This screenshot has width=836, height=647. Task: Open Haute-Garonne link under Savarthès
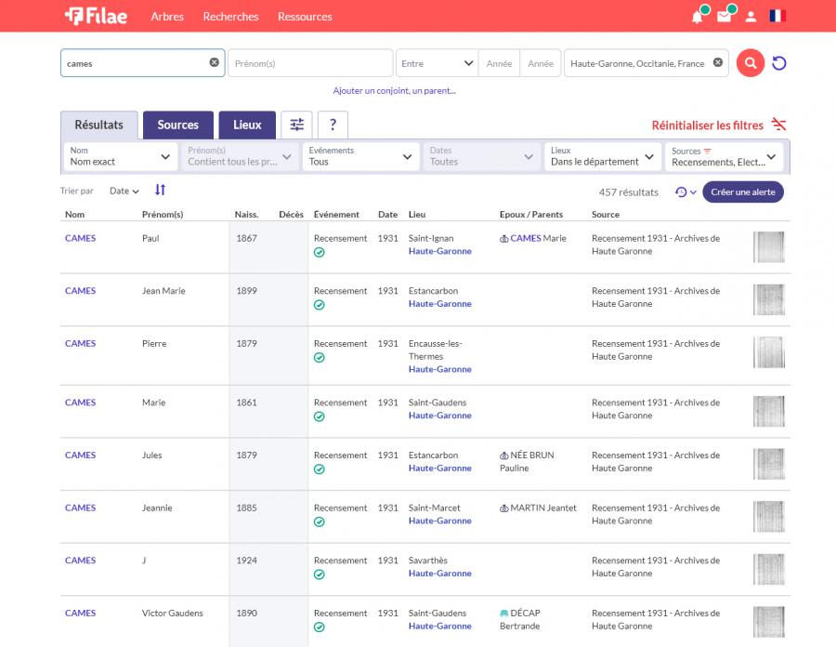440,574
